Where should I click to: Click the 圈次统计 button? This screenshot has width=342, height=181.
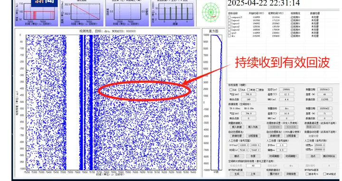275,174
